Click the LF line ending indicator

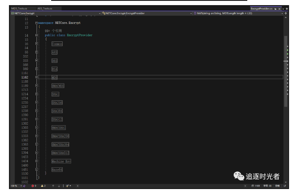(285, 186)
